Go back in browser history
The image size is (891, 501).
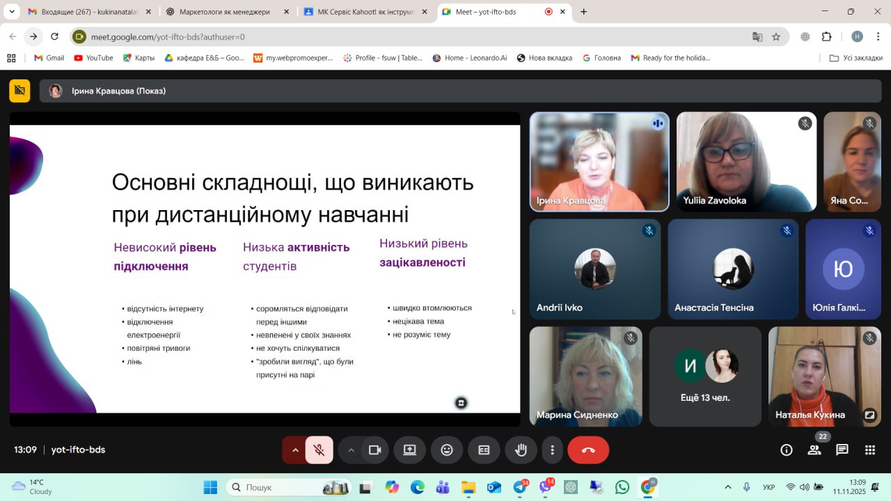tap(13, 37)
